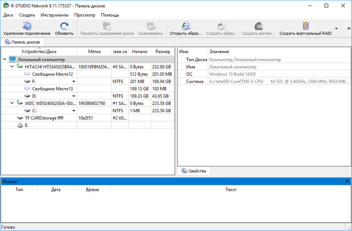
Task: Click the Показать содержимое диска icon
Action: coord(107,26)
